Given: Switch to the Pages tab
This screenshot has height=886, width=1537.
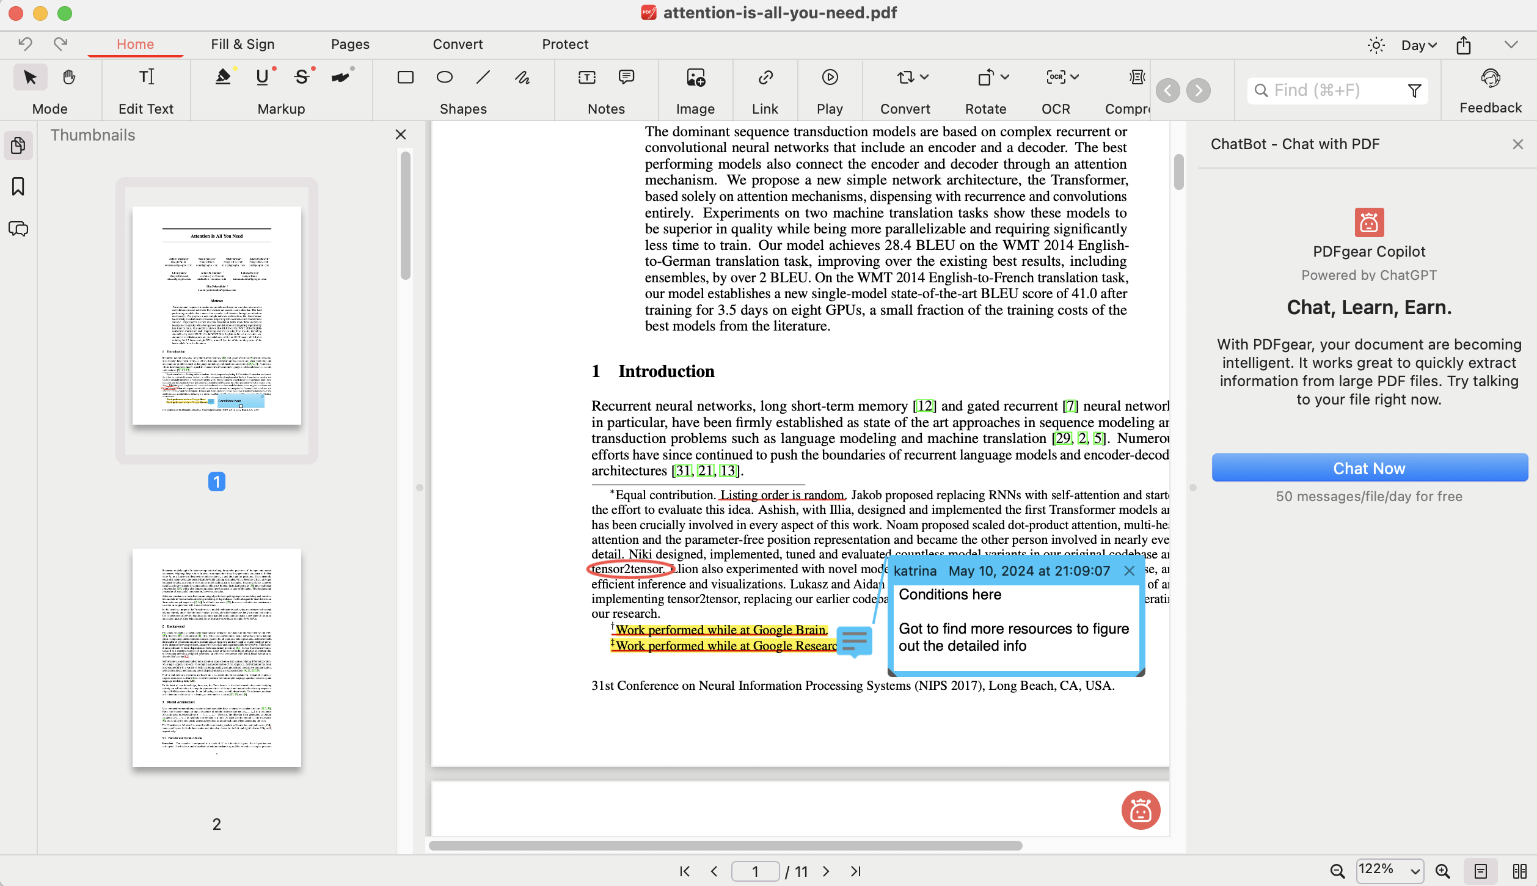Looking at the screenshot, I should (x=350, y=44).
